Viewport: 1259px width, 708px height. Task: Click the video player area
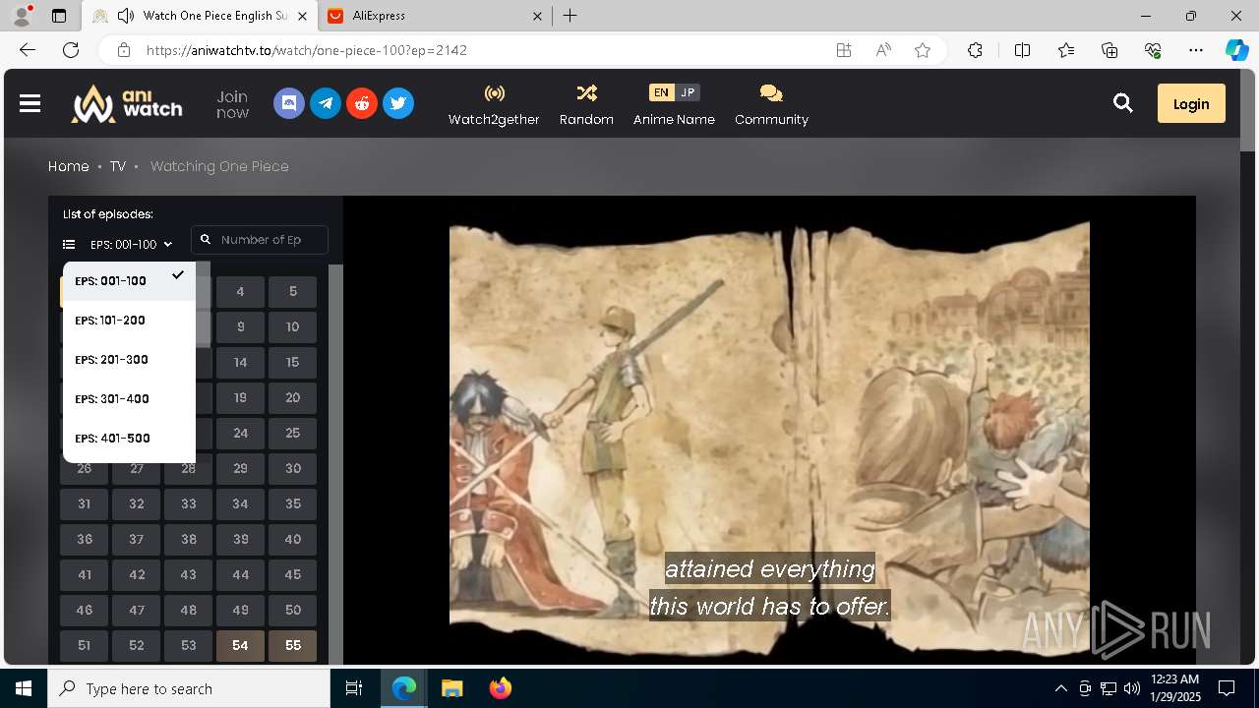tap(769, 431)
